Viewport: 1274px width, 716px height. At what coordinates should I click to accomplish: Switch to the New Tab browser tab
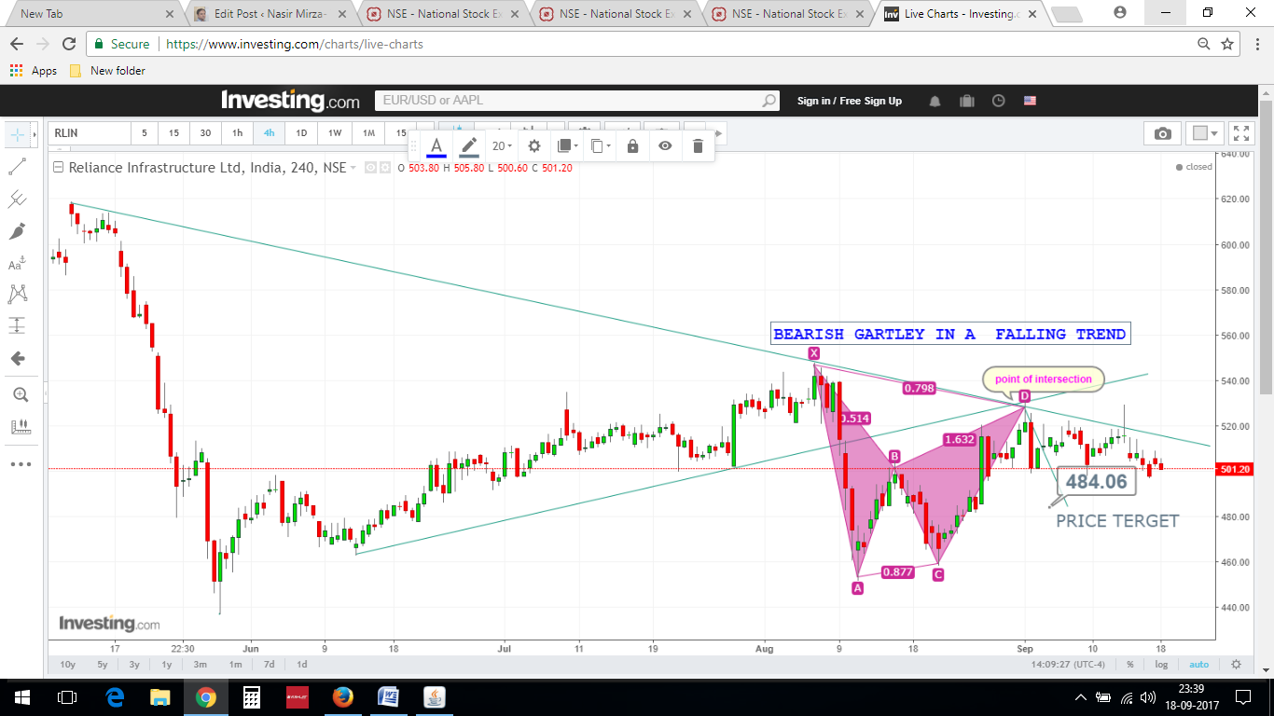[x=93, y=14]
